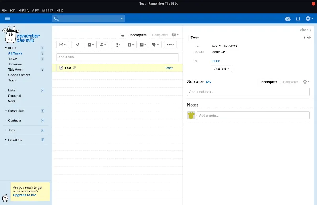This screenshot has width=317, height=205.
Task: Open the more actions ellipsis menu
Action: 170,45
